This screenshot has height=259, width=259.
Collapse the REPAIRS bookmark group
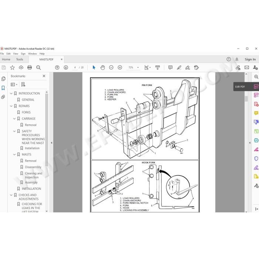point(11,106)
